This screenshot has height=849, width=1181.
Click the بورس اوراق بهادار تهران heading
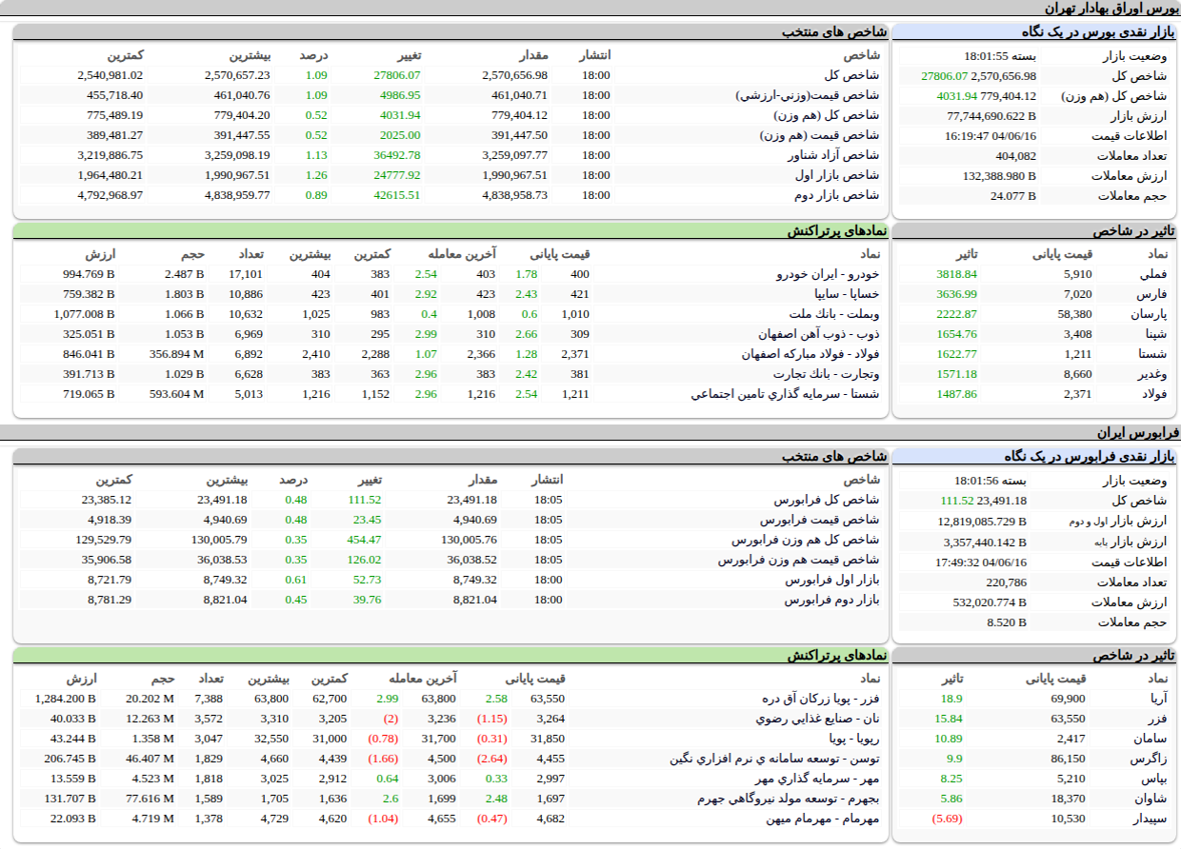[1111, 8]
